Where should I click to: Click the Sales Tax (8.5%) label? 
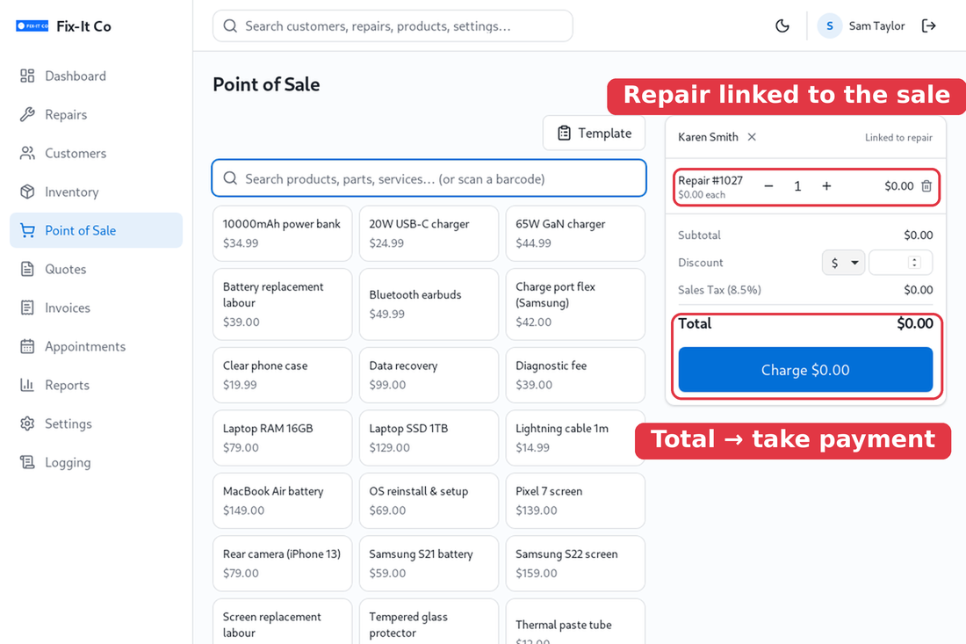tap(719, 290)
